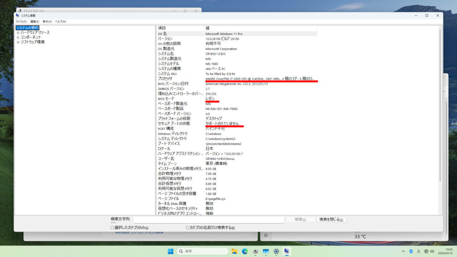Expand the コンポーネント tree node
The height and width of the screenshot is (257, 457).
[x=18, y=37]
